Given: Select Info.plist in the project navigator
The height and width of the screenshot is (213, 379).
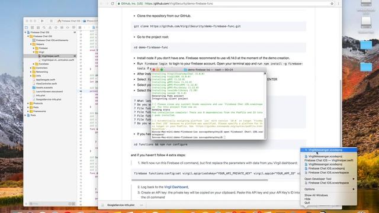Looking at the screenshot, I should [40, 95].
